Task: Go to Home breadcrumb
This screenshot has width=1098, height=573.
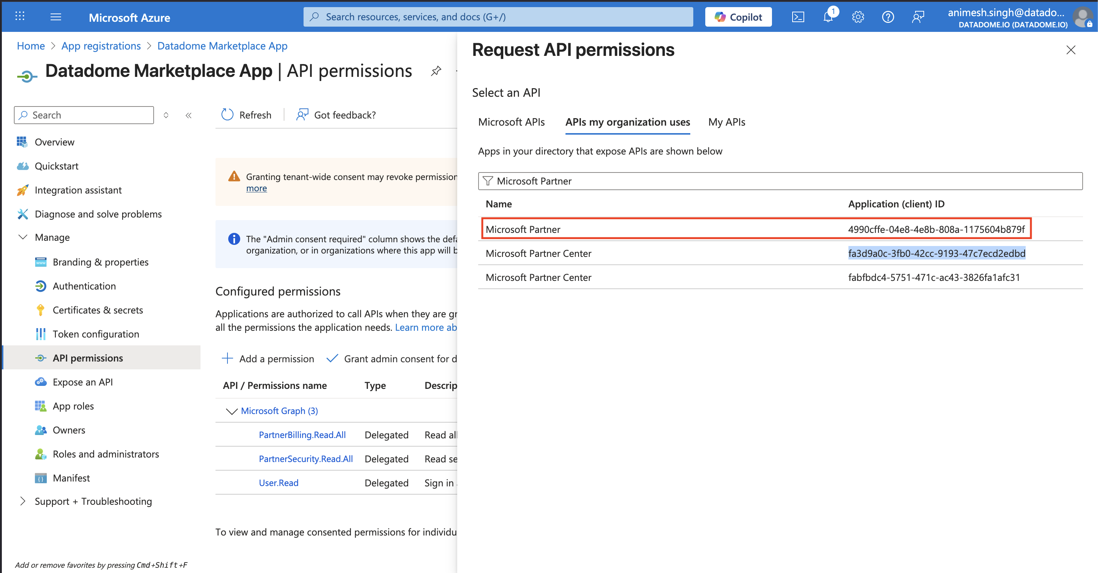Action: [x=31, y=46]
